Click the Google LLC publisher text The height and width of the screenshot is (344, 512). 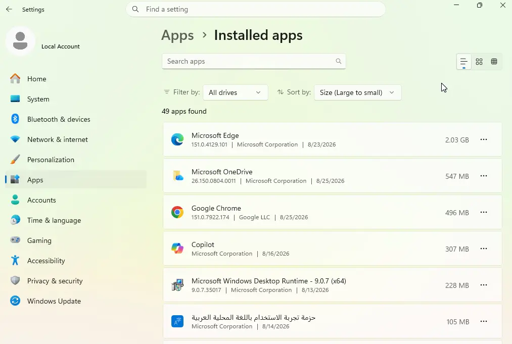click(x=254, y=217)
